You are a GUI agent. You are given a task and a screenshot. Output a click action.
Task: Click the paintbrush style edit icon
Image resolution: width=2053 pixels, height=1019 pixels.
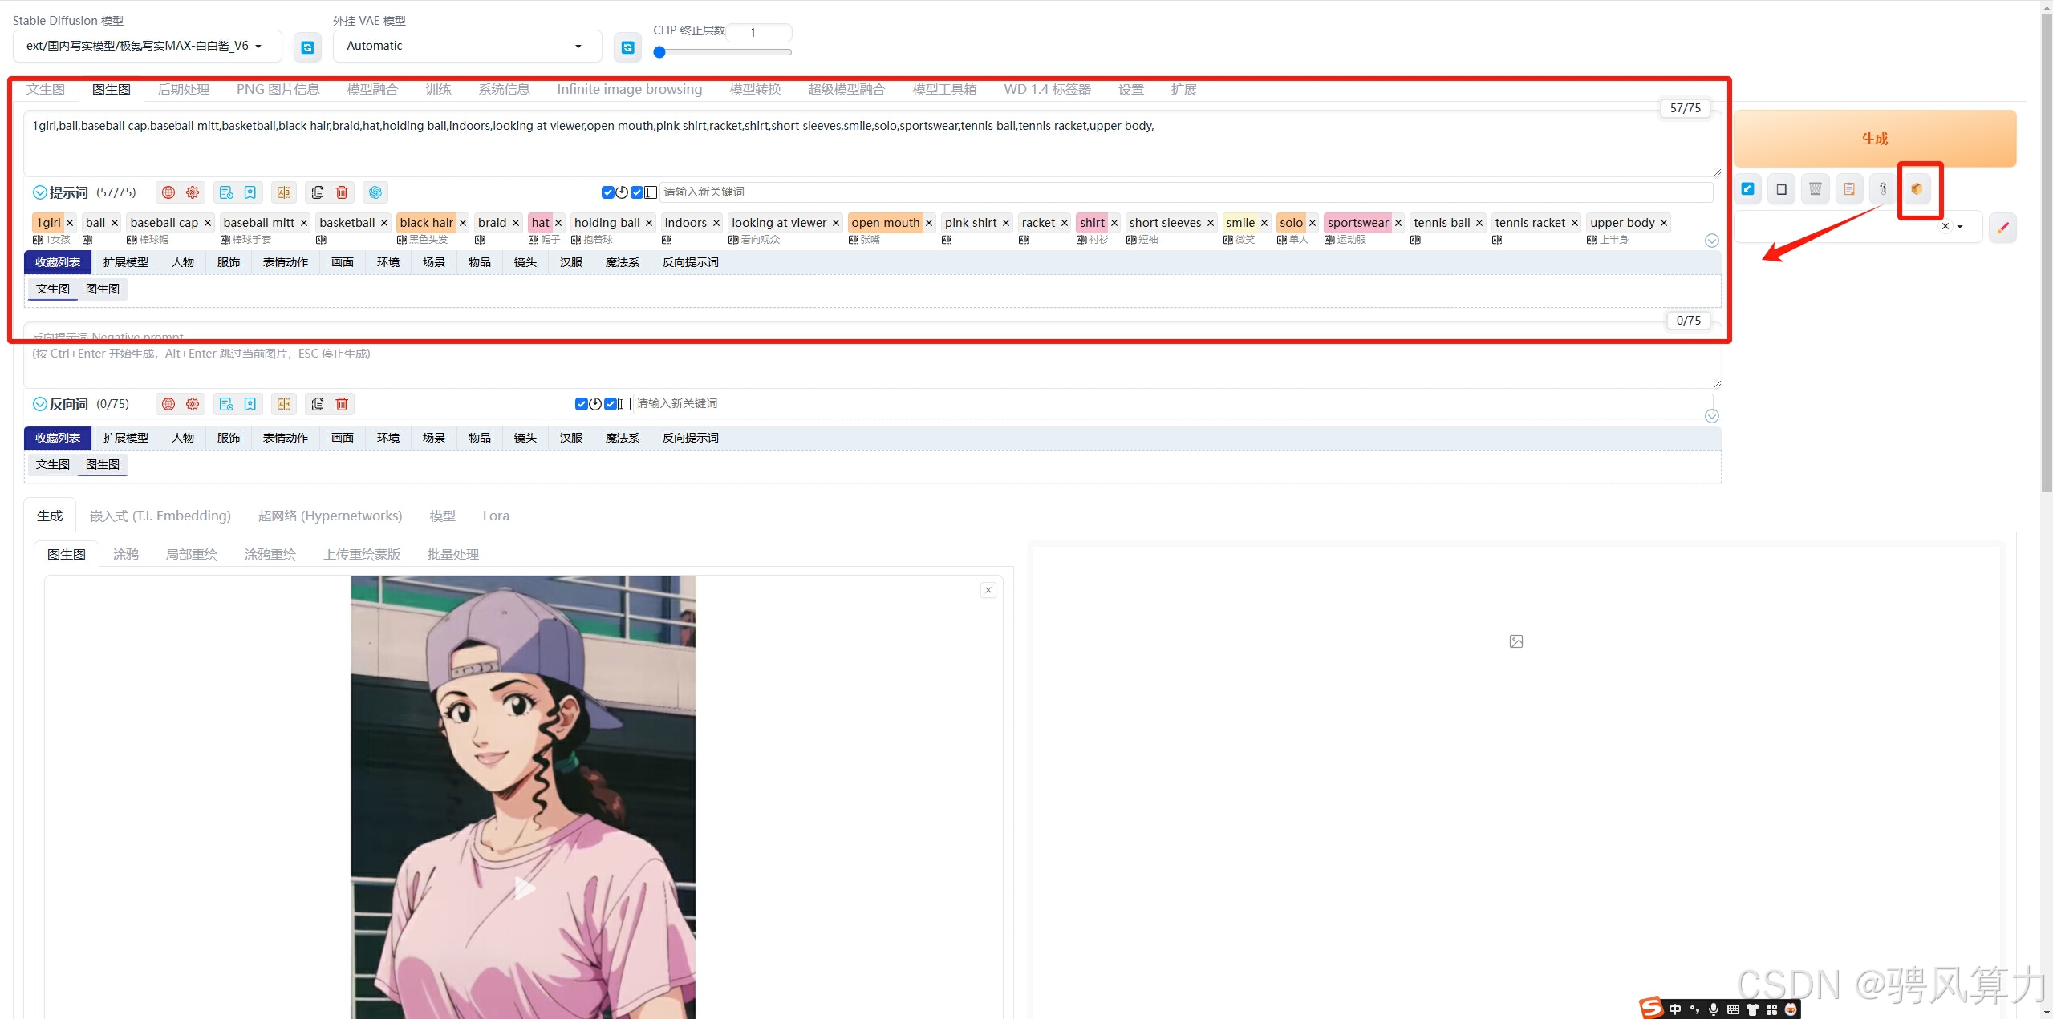click(x=2002, y=228)
